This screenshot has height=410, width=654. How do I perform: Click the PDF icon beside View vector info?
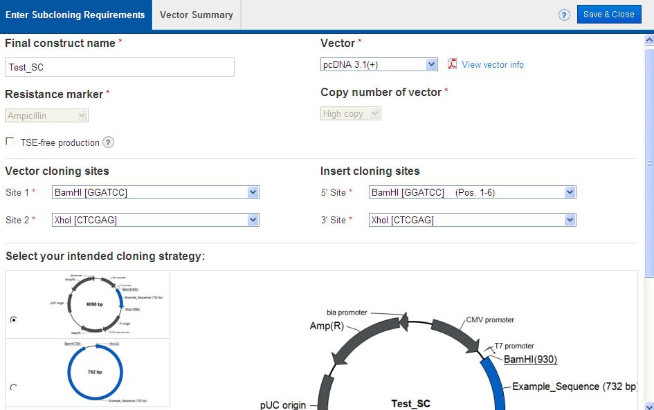coord(452,64)
